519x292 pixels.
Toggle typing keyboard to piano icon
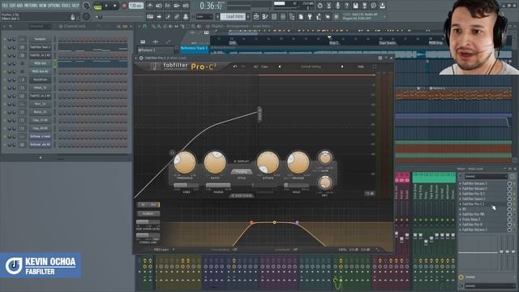pos(150,16)
